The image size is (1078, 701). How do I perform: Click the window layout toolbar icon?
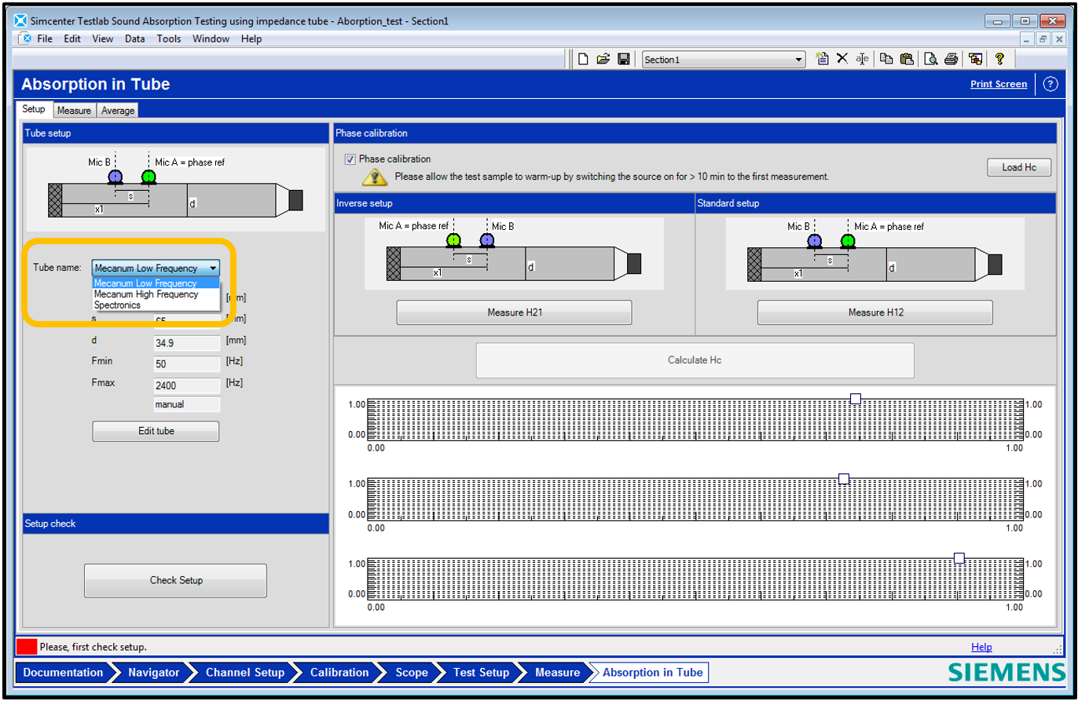(x=975, y=59)
